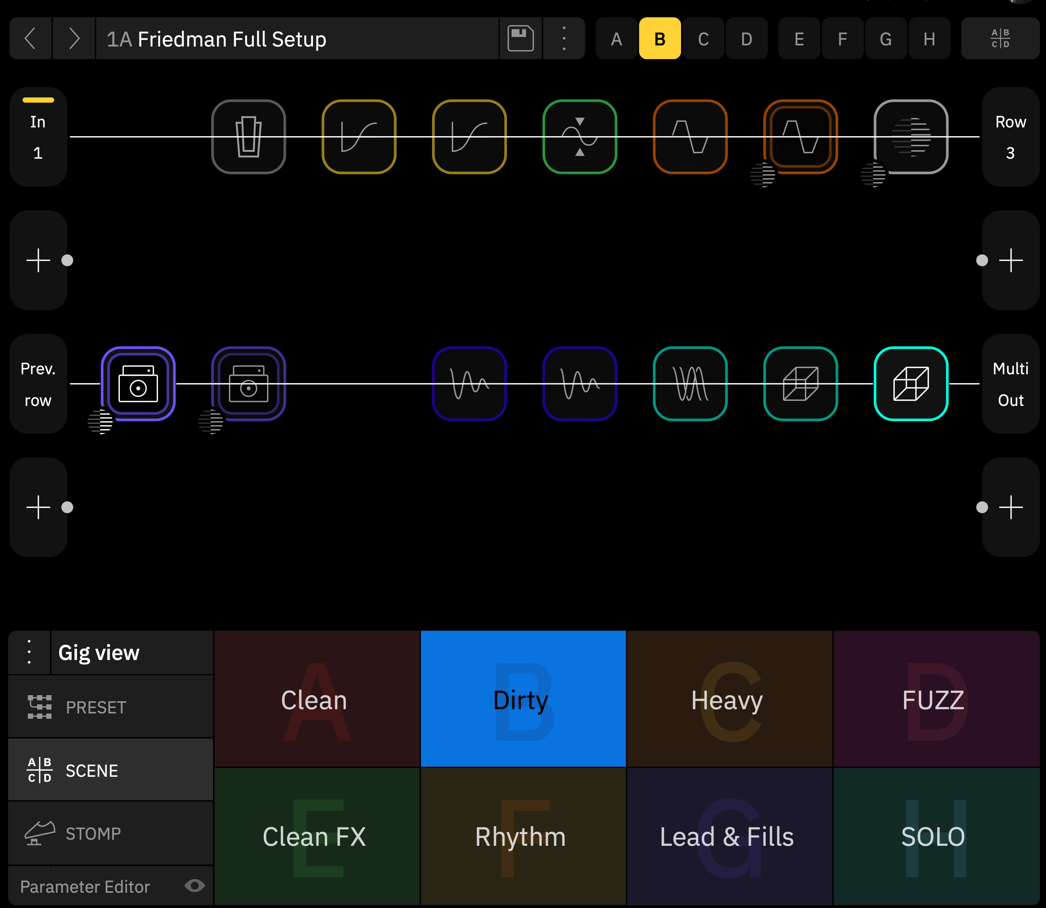Select scene A in top bar
Viewport: 1046px width, 908px height.
617,39
